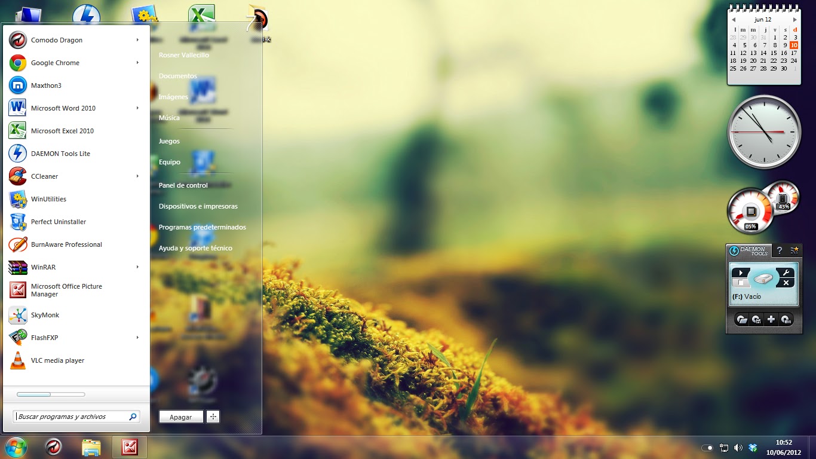Open Comodo Dragon from the Start menu icon
The height and width of the screenshot is (459, 816).
point(18,40)
